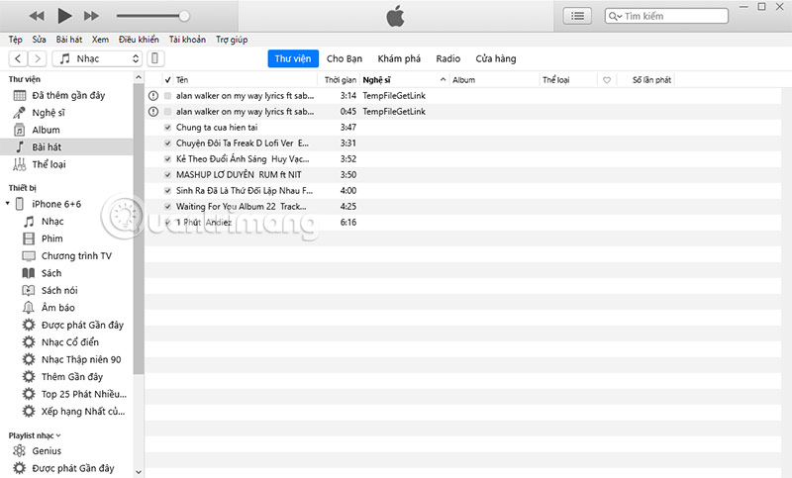This screenshot has height=478, width=792.
Task: Open Nhạc Thập niên 90 playlist
Action: point(81,359)
